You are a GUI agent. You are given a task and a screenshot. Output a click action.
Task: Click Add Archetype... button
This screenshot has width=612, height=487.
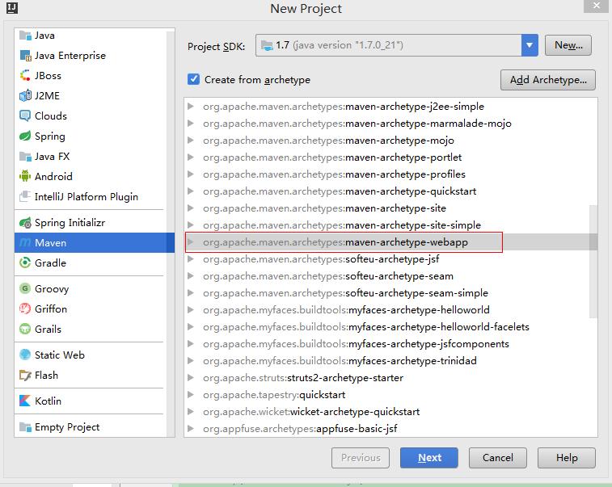(548, 80)
